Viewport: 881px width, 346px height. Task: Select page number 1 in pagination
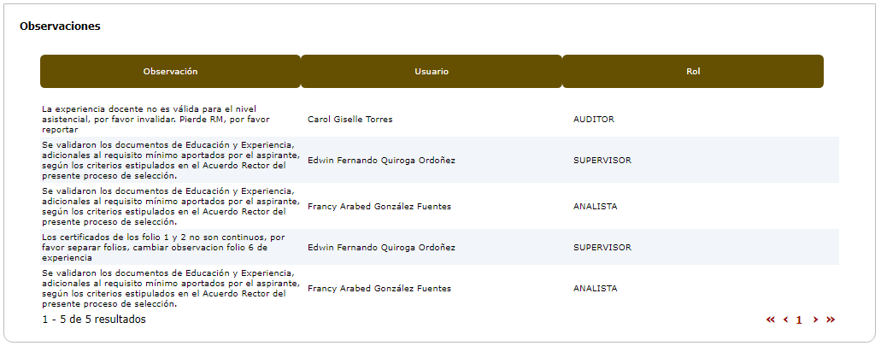point(800,320)
